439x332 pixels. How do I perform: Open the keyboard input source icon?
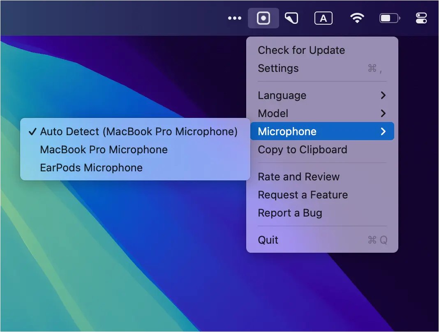click(323, 18)
